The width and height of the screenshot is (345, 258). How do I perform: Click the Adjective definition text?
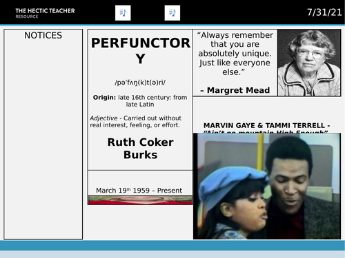coord(135,122)
